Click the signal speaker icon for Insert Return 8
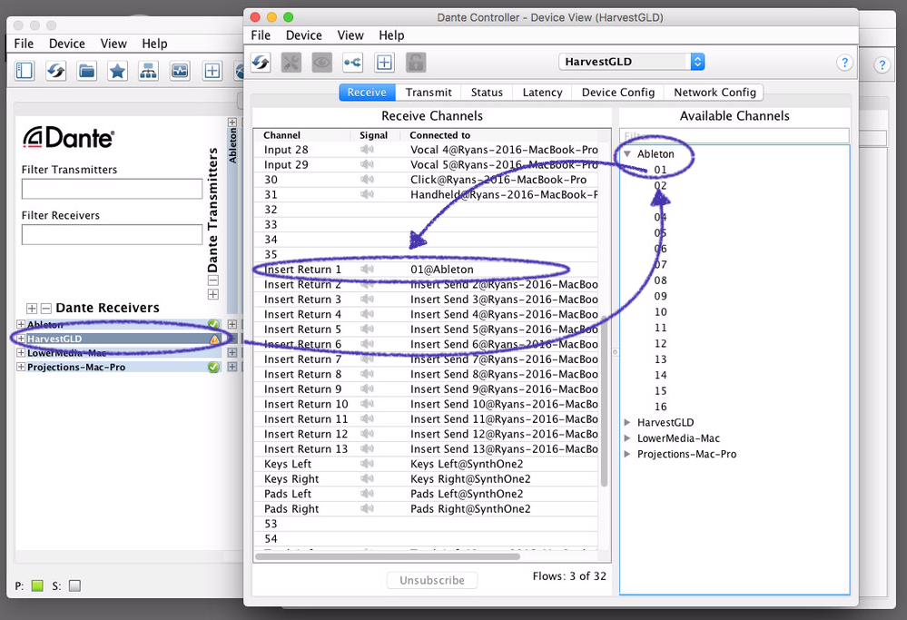Viewport: 907px width, 620px height. tap(367, 374)
